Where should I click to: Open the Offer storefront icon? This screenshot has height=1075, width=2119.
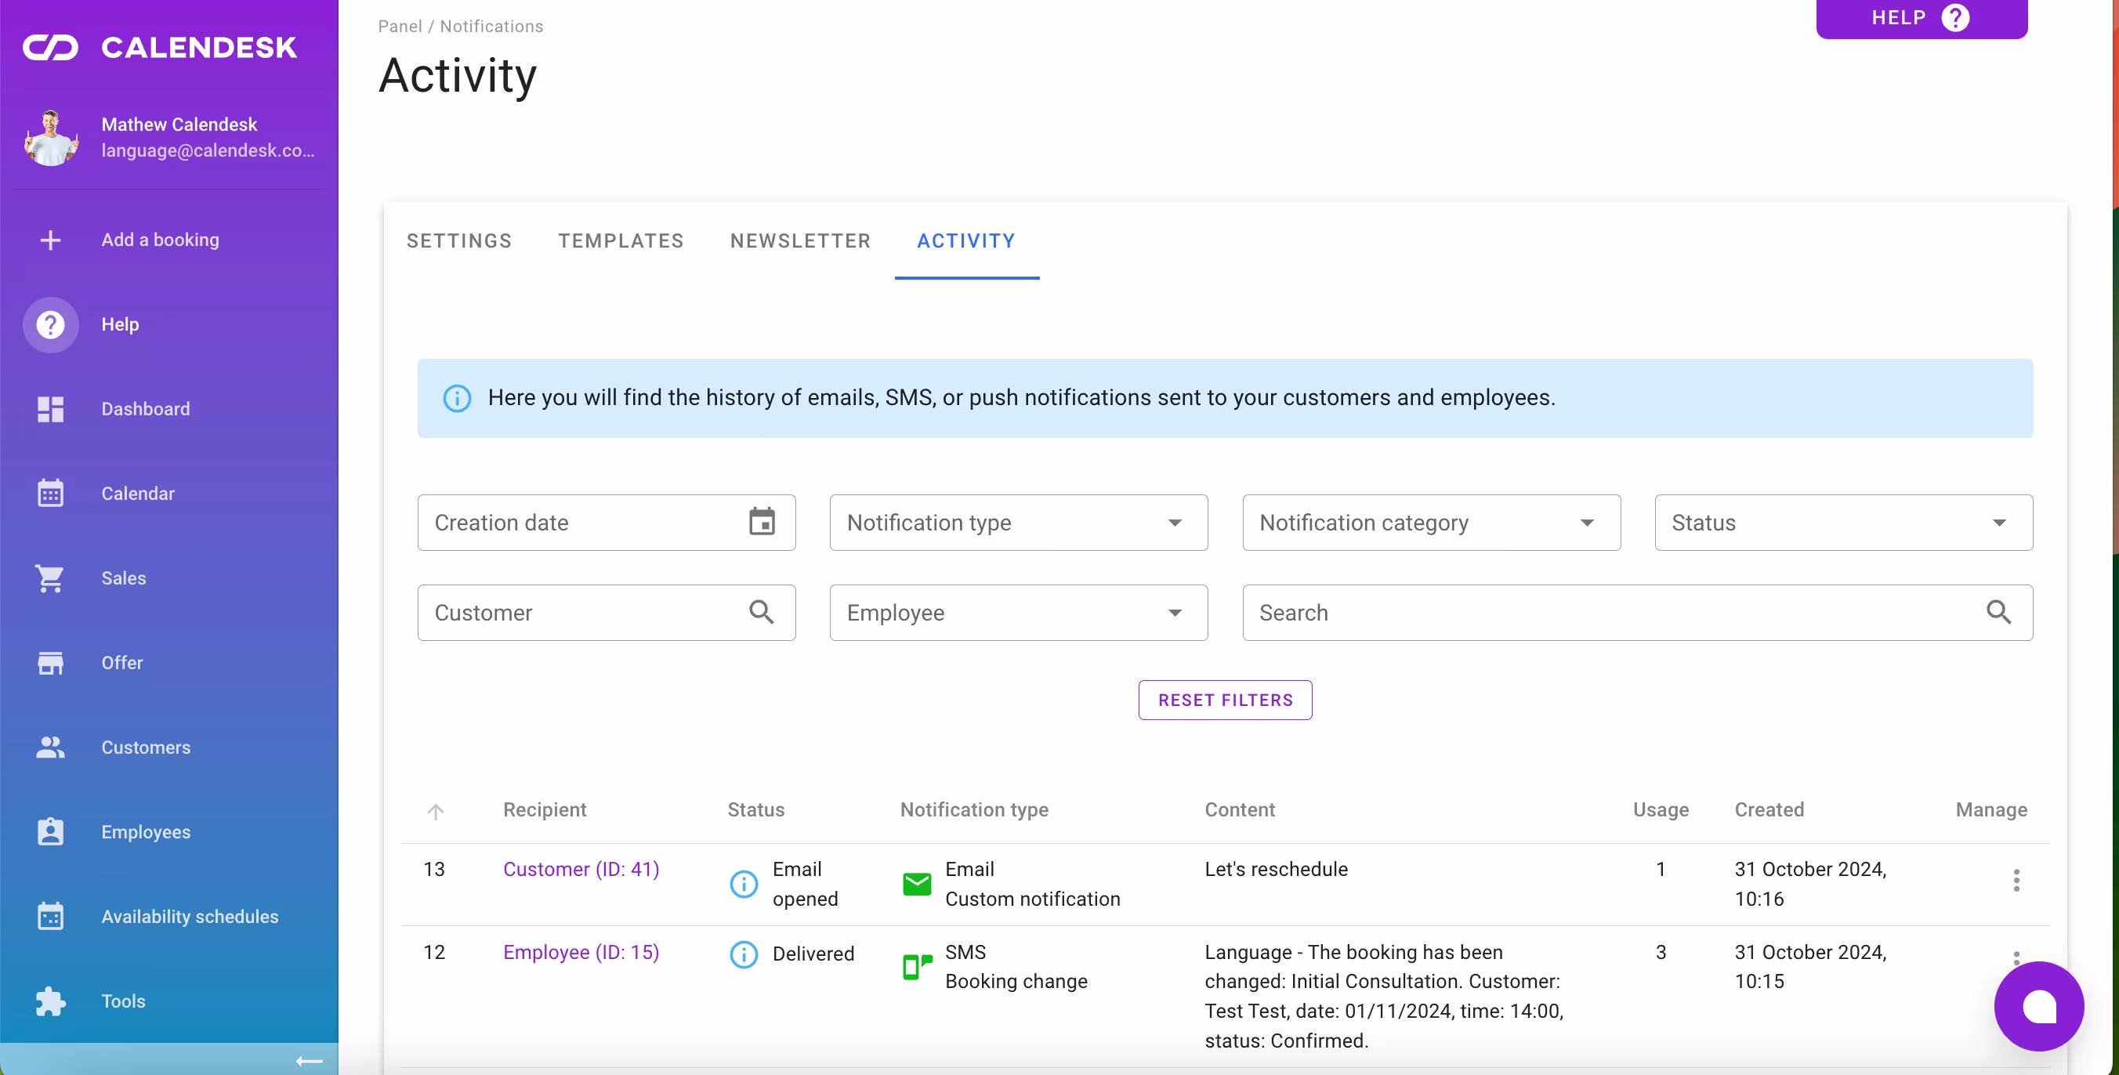(x=50, y=663)
